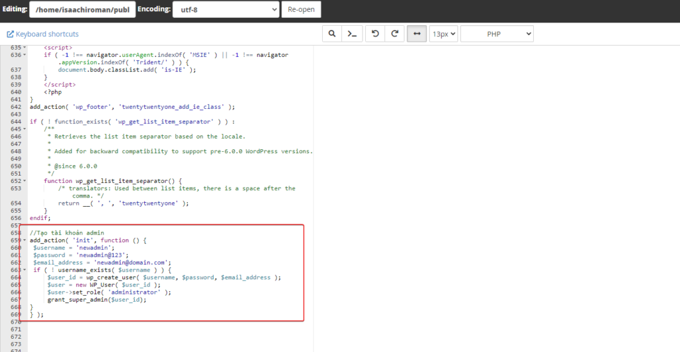Click 'grant_super_admin' on line 667

[78, 300]
